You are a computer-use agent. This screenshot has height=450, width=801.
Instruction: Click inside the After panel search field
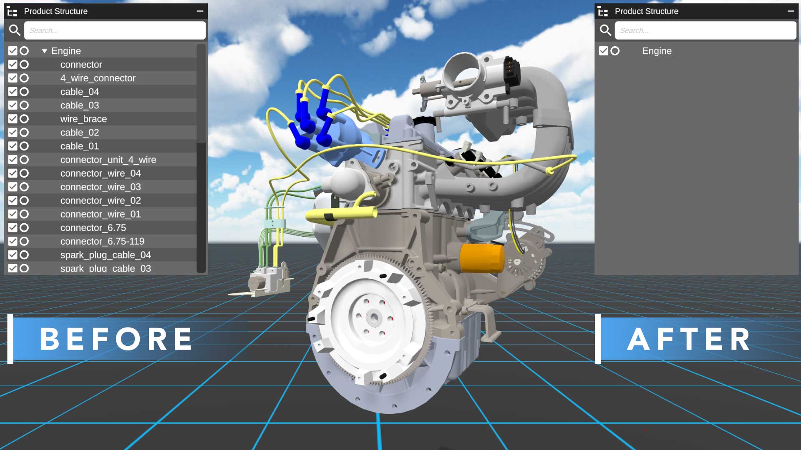[x=705, y=30]
